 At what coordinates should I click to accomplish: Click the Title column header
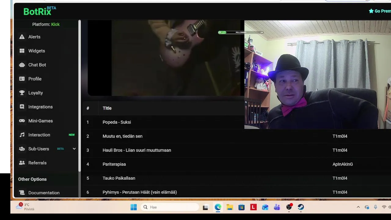[x=107, y=108]
